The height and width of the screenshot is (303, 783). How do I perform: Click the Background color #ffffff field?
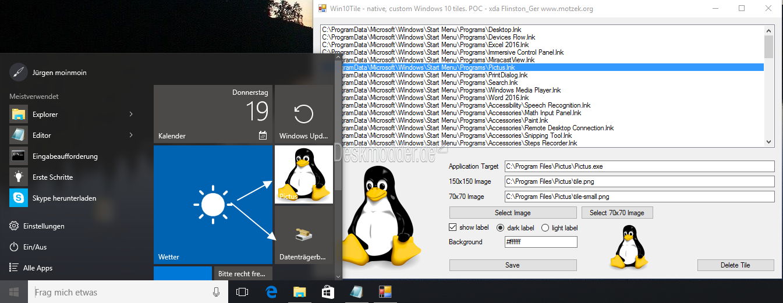(541, 242)
